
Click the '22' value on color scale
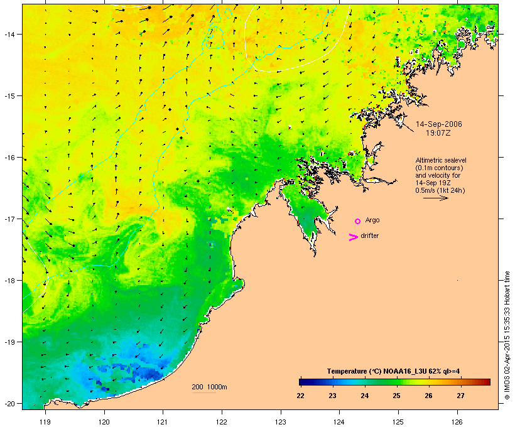(300, 396)
